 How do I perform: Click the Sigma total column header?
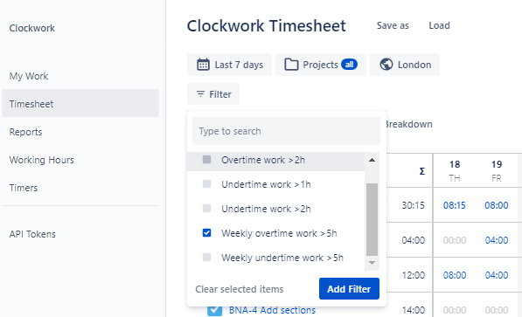coord(421,171)
